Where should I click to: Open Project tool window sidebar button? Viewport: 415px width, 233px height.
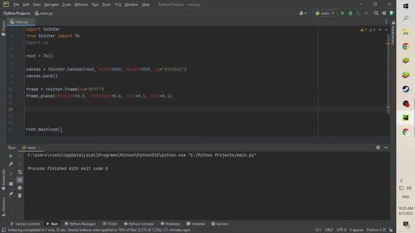coord(3,28)
